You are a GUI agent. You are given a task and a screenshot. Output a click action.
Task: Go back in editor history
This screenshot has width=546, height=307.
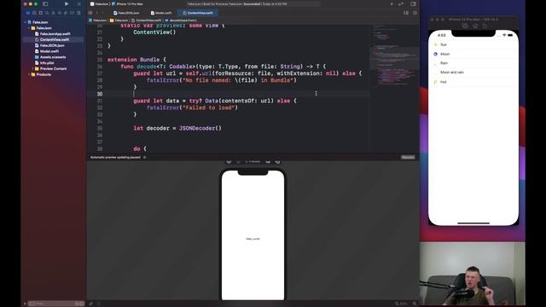point(97,13)
